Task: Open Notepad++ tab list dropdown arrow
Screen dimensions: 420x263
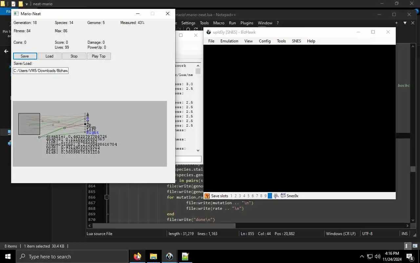Action: pyautogui.click(x=405, y=23)
